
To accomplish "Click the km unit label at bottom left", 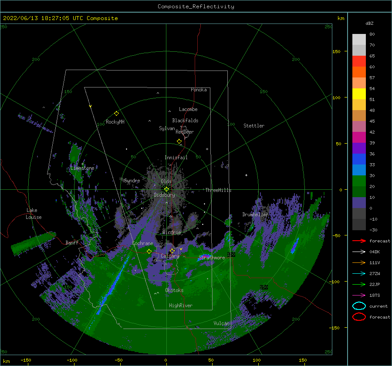I will [6, 361].
